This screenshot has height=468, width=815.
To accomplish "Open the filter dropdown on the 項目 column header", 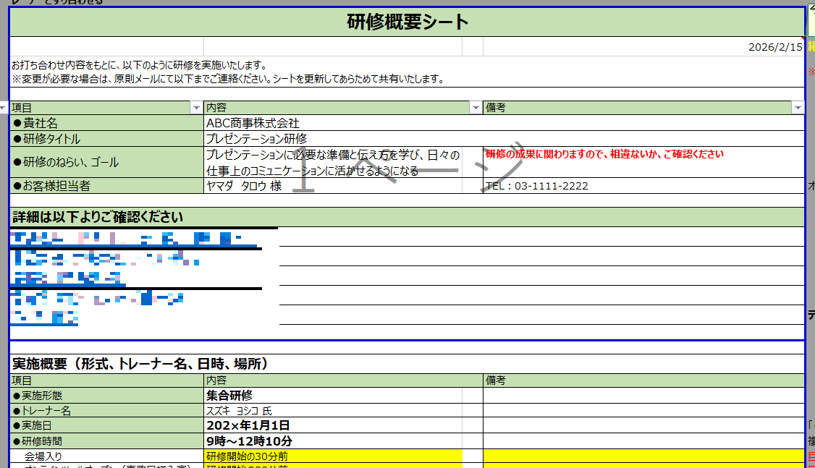I will [195, 108].
